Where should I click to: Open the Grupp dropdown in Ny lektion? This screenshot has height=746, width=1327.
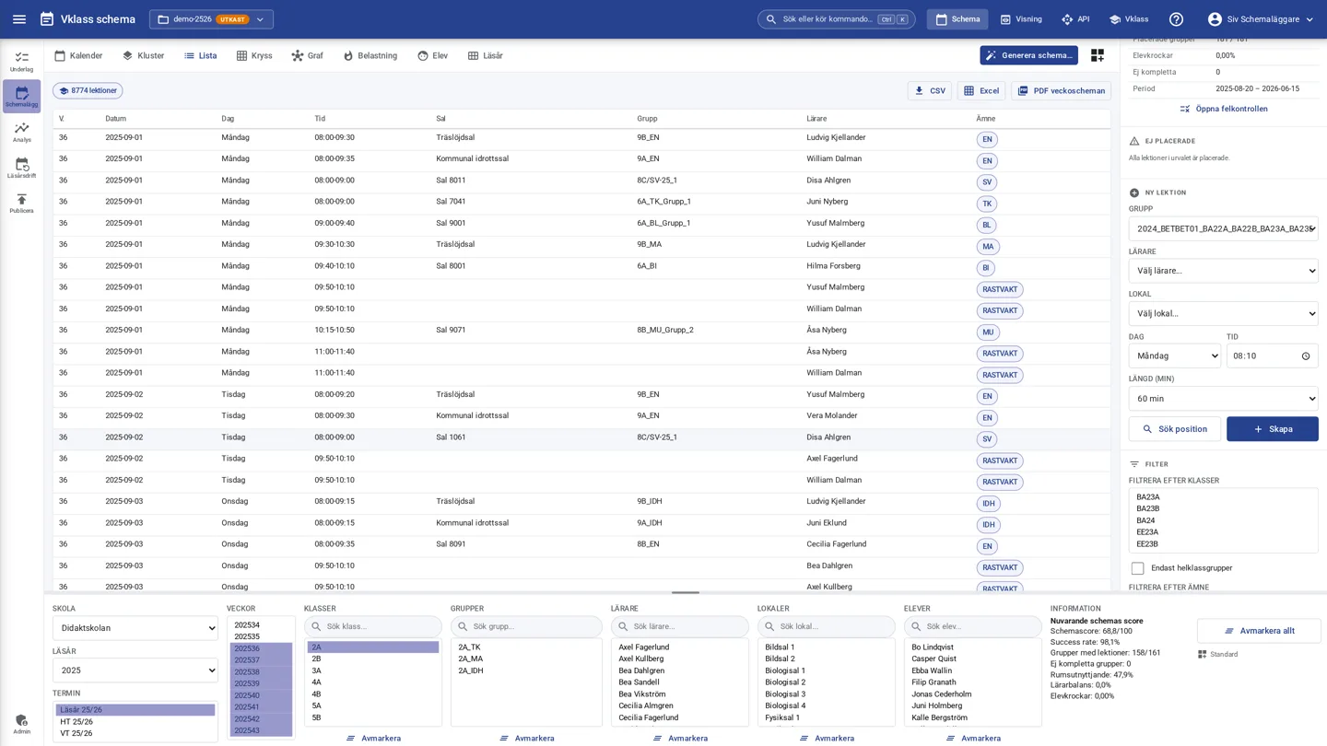(1224, 228)
